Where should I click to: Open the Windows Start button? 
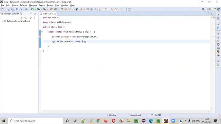click(4, 121)
